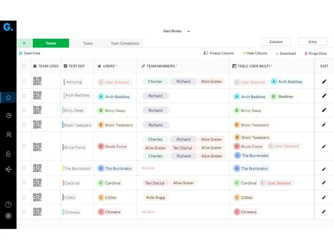Switch to the Tasks tab
334x250 pixels.
tap(88, 43)
